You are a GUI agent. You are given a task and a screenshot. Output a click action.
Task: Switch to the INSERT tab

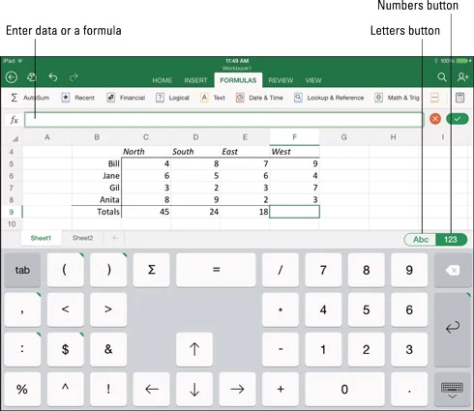pyautogui.click(x=195, y=80)
